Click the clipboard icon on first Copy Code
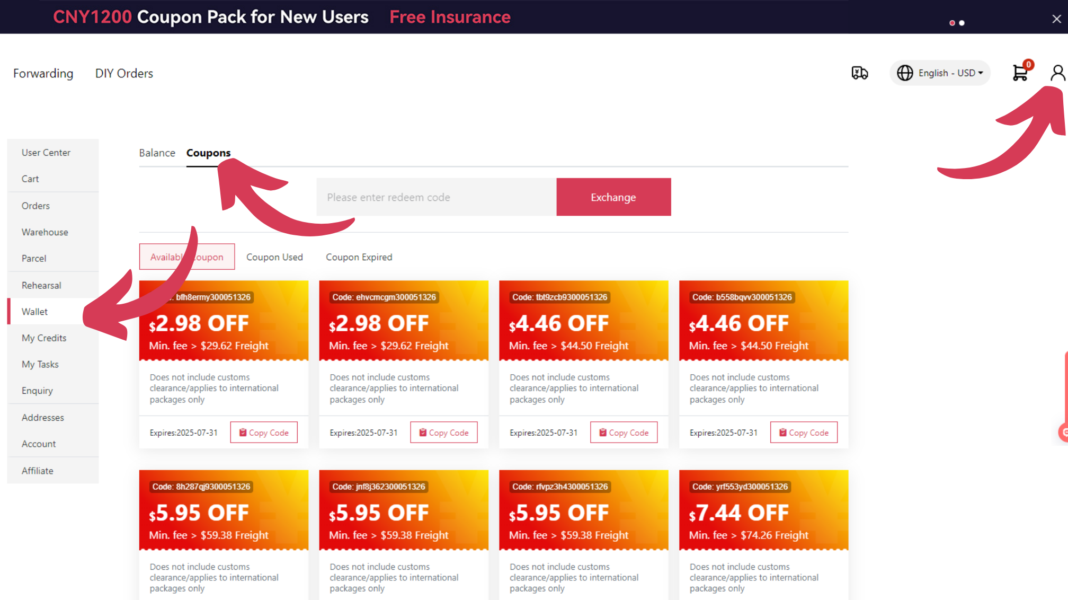Screen dimensions: 1068x600 click(243, 433)
